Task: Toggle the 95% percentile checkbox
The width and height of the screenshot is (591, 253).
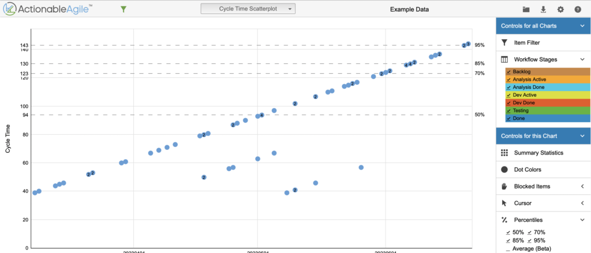Action: (x=529, y=240)
